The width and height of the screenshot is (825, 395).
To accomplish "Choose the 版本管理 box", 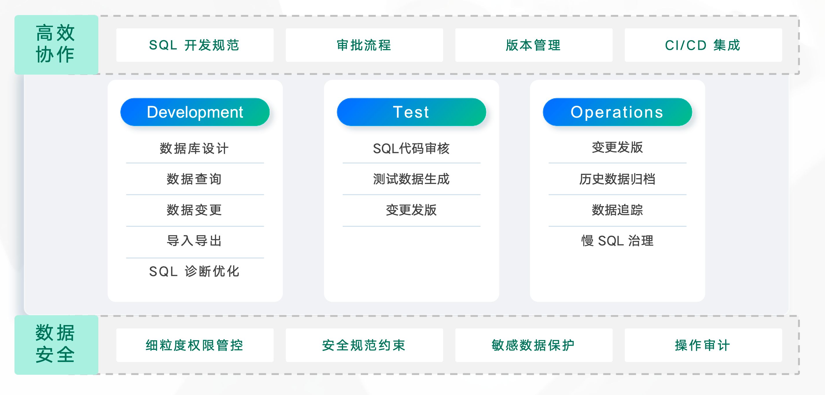I will (533, 45).
